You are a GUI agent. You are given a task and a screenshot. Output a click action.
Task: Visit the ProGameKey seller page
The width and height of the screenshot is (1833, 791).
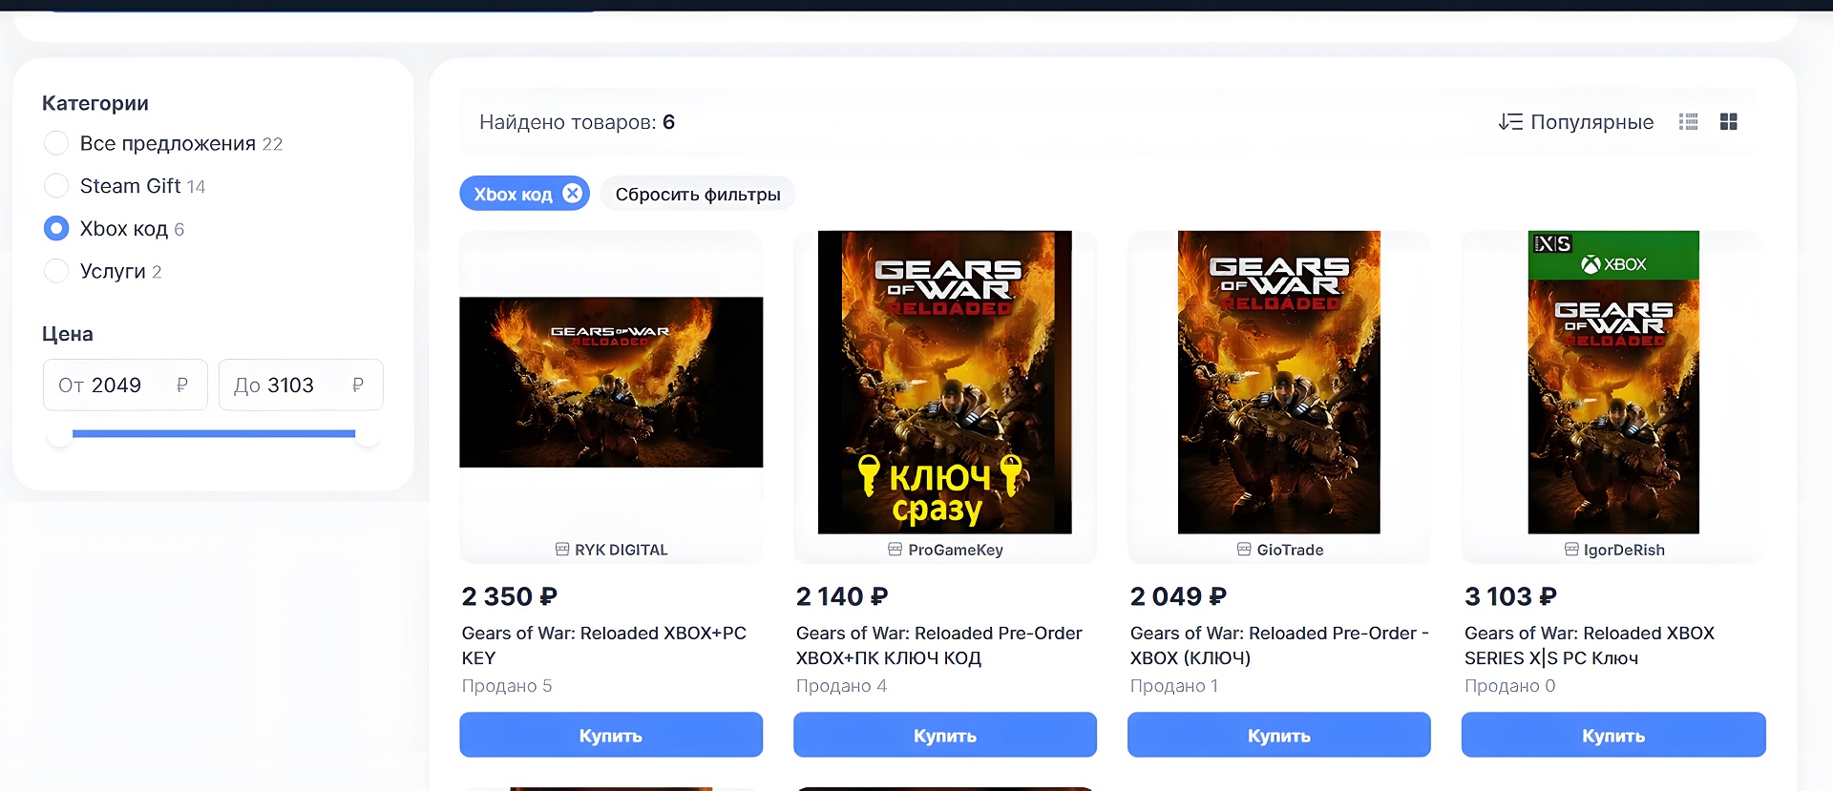click(x=956, y=550)
